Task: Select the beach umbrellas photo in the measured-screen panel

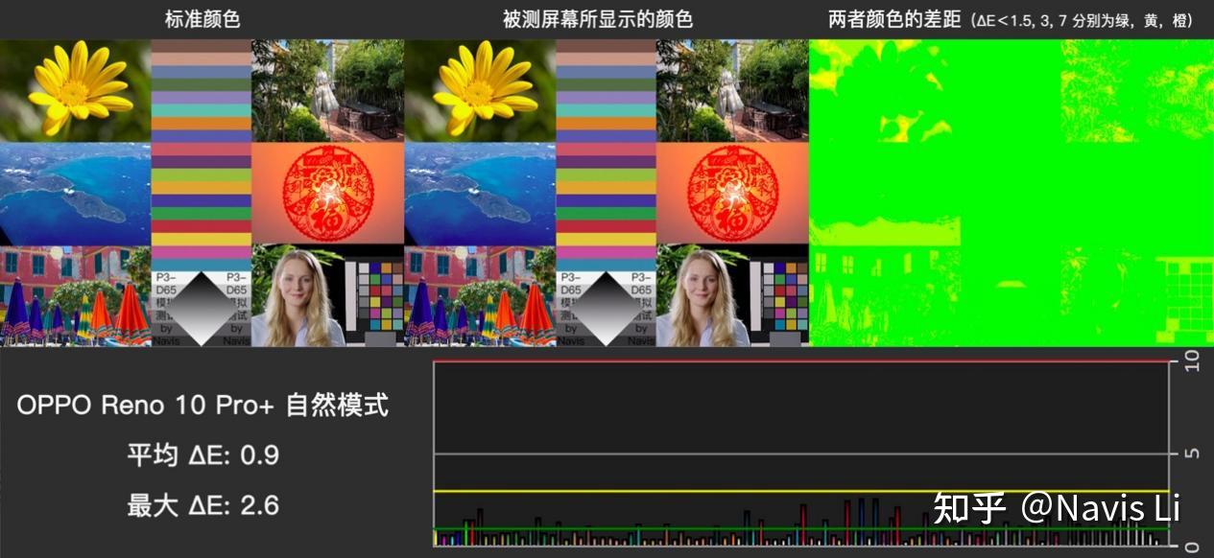Action: click(481, 296)
